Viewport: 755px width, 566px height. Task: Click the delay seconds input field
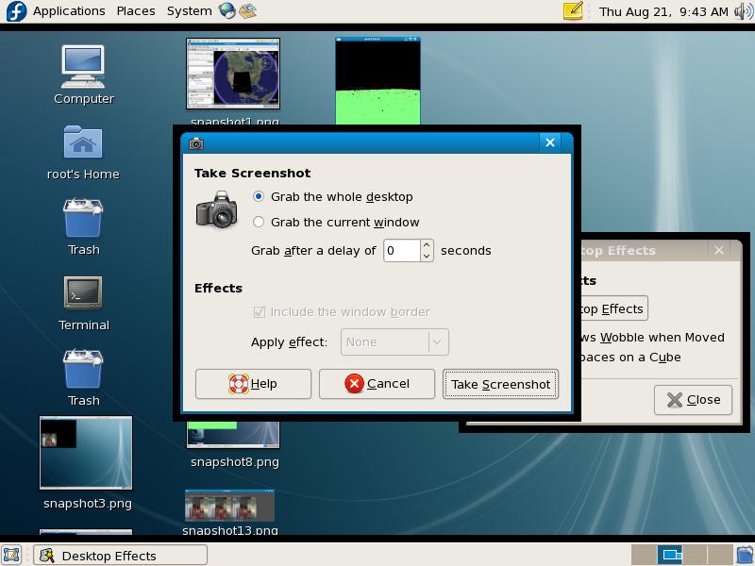[401, 250]
